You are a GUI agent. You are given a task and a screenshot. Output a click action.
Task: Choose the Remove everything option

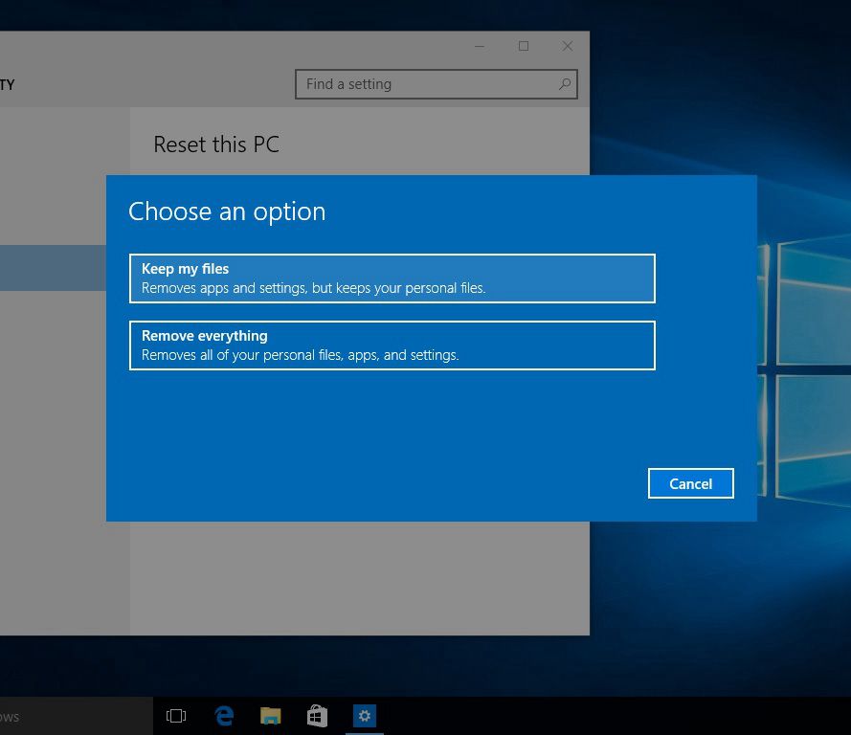click(392, 345)
